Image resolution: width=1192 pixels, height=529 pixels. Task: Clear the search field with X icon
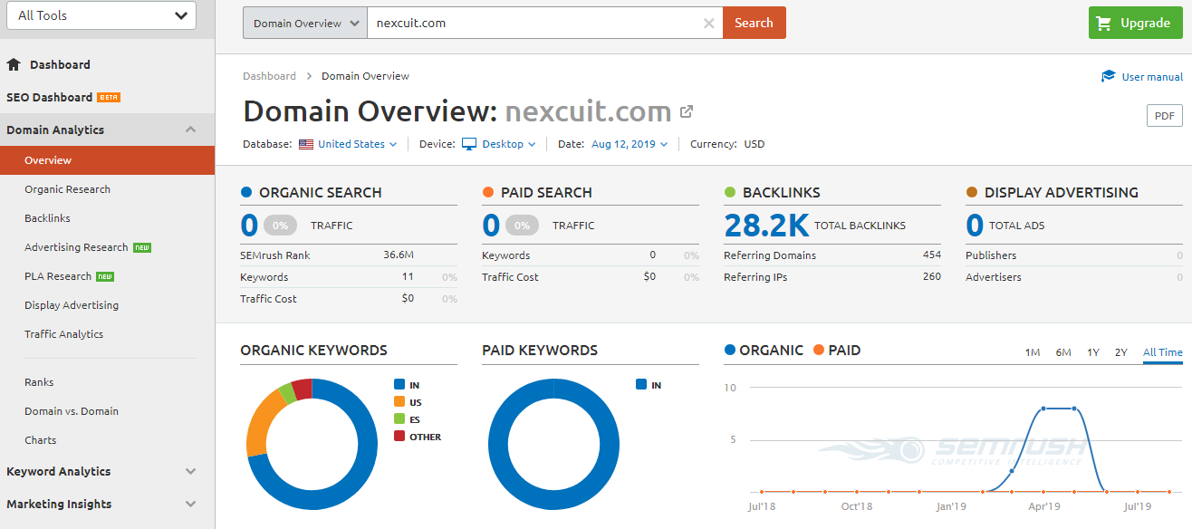(x=709, y=24)
